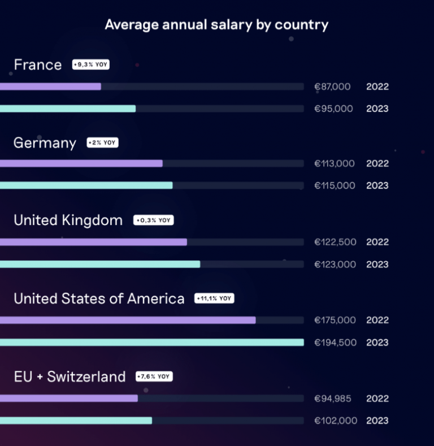
Task: Click the +7,6% YOY badge
Action: point(154,376)
